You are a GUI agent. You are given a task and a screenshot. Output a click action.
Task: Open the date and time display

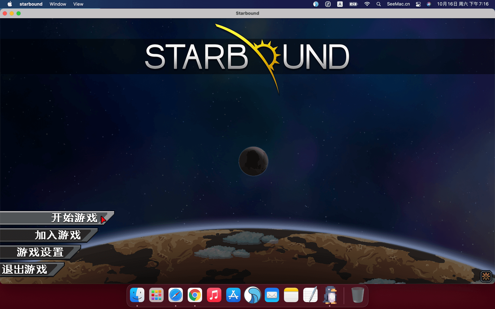463,4
